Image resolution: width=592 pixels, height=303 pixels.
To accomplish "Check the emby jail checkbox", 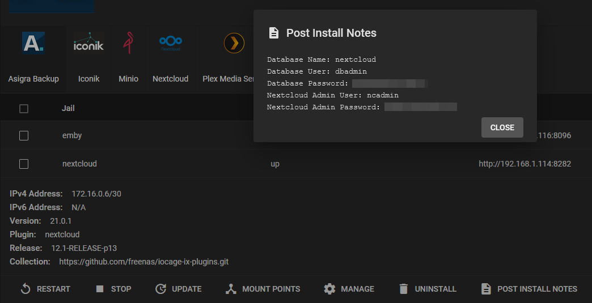I will click(x=24, y=136).
